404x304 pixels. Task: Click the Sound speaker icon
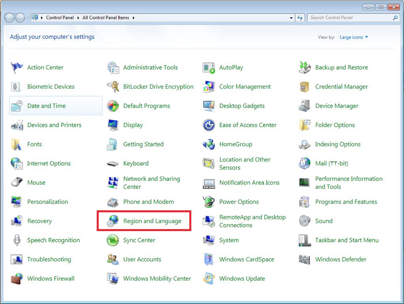click(305, 221)
